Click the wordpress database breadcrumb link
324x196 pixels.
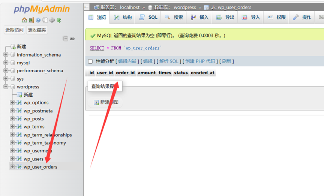pyautogui.click(x=185, y=7)
